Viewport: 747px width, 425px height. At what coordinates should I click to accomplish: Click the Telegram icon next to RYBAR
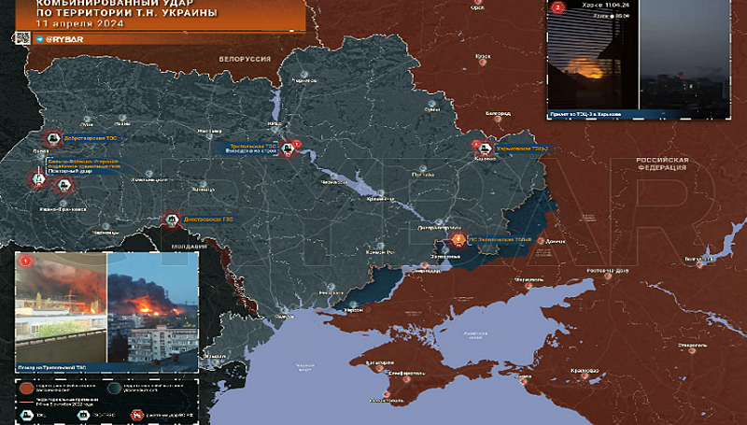click(x=40, y=39)
